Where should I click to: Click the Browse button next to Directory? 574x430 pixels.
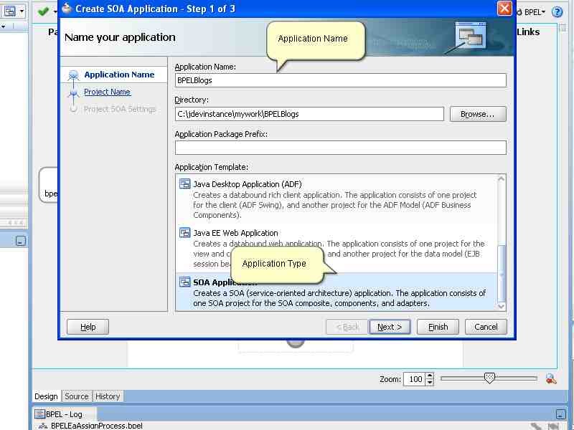pos(478,114)
